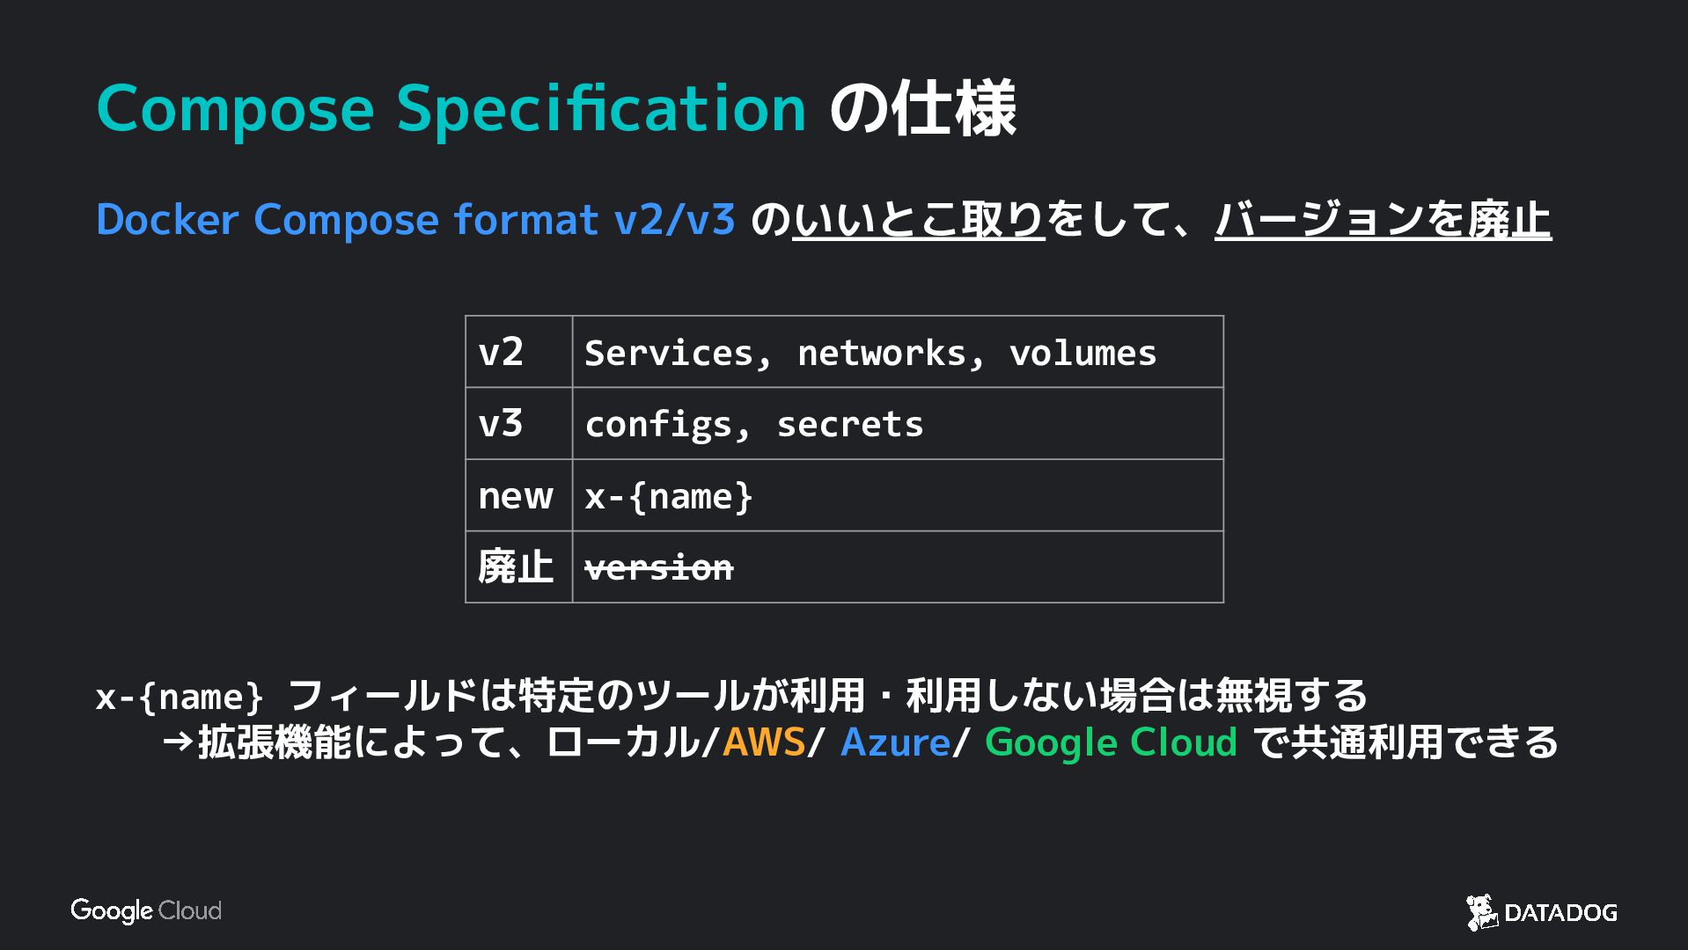The height and width of the screenshot is (950, 1688).
Task: Select the v3 table cell
Action: (x=518, y=424)
